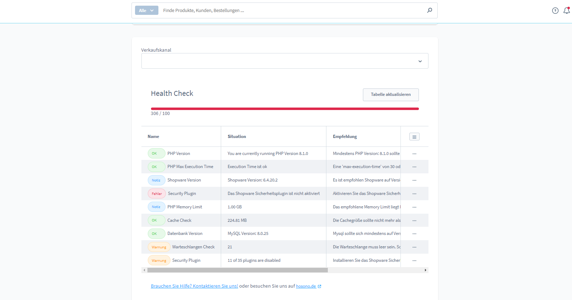Image resolution: width=572 pixels, height=300 pixels.
Task: Open row actions for PHP Max Execution Time
Action: click(x=414, y=167)
